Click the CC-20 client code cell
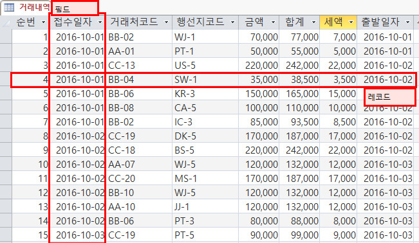Image resolution: width=419 pixels, height=243 pixels. click(139, 178)
